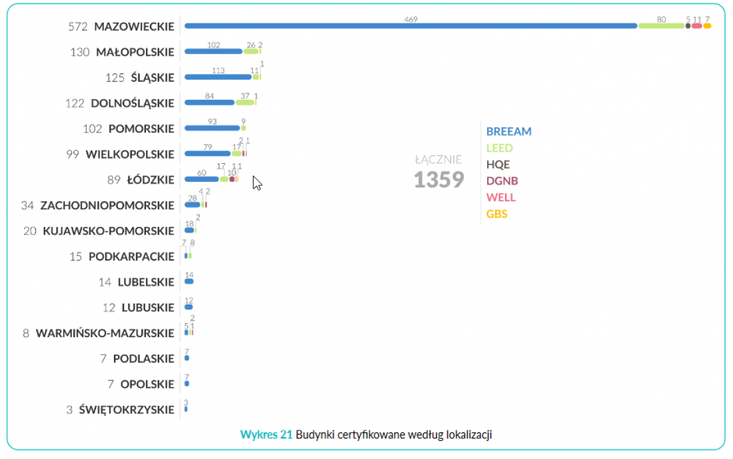Screen dimensions: 733x459
Task: Click the green LEED segment for Dolnośląskie
Action: point(245,103)
